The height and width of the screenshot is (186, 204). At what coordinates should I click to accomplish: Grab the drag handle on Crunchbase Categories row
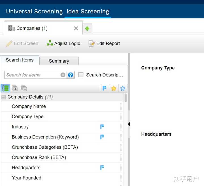121,147
